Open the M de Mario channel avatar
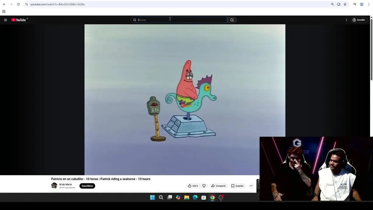This screenshot has height=210, width=373. tap(54, 186)
